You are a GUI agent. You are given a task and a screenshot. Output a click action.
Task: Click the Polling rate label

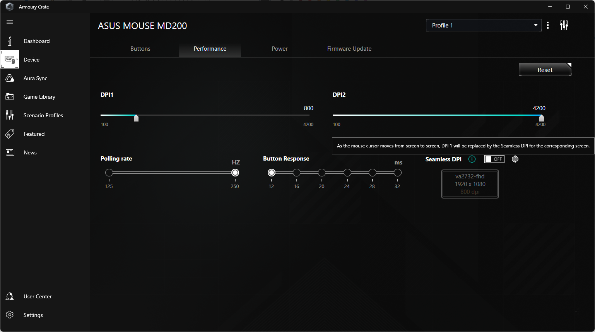click(116, 159)
